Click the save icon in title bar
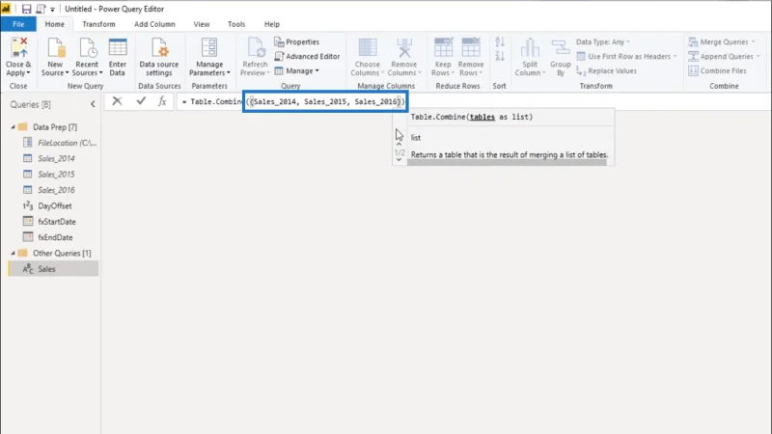Viewport: 772px width, 434px height. tap(27, 9)
